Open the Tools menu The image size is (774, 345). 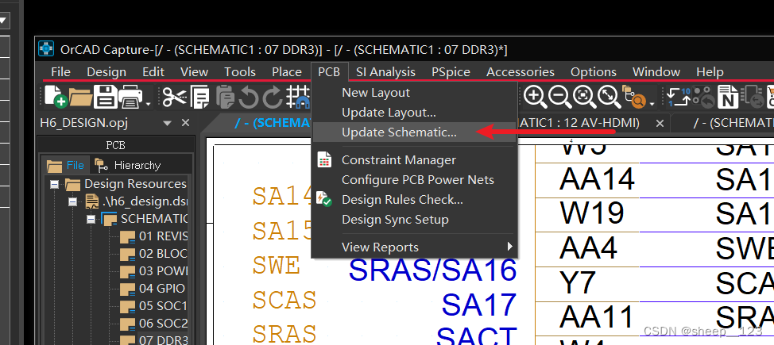click(x=240, y=72)
